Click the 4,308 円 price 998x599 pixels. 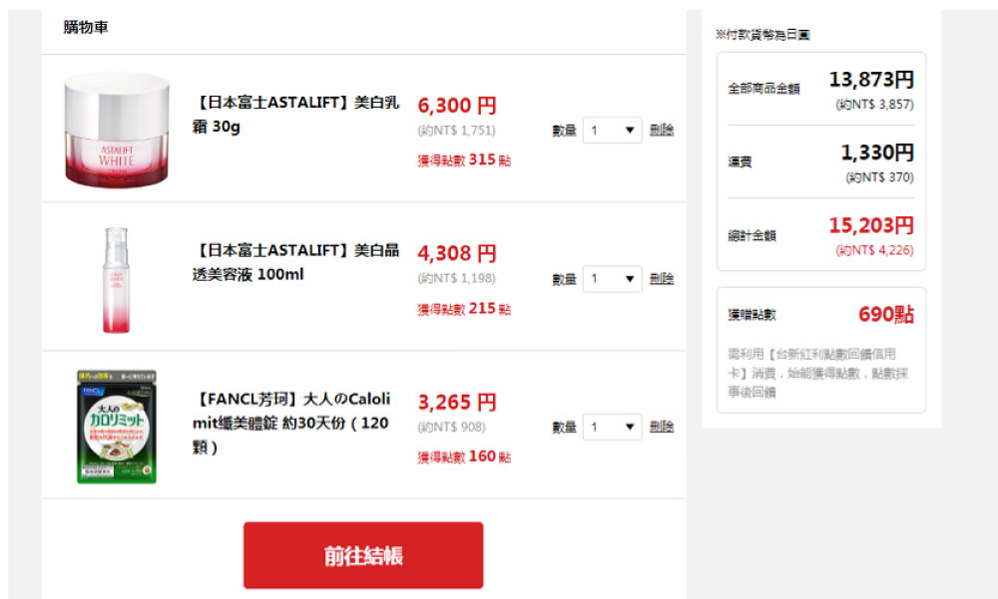456,253
